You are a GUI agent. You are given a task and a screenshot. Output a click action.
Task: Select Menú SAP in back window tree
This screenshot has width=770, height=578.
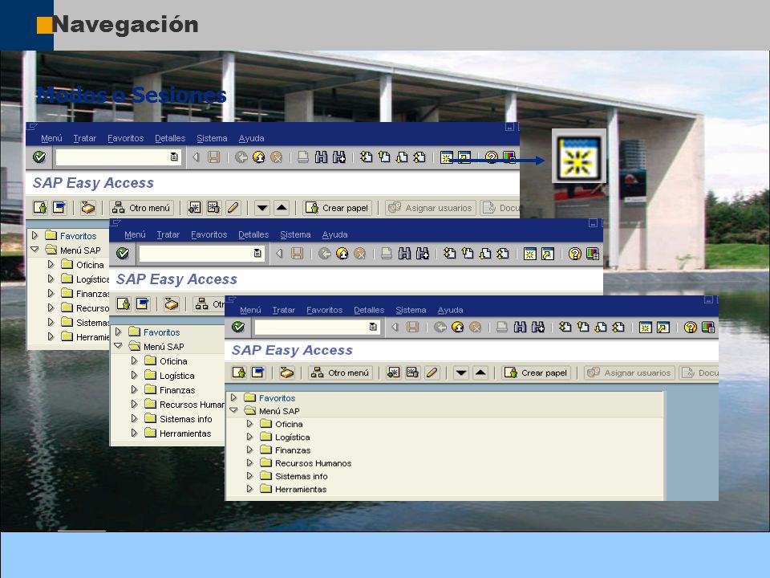click(80, 250)
